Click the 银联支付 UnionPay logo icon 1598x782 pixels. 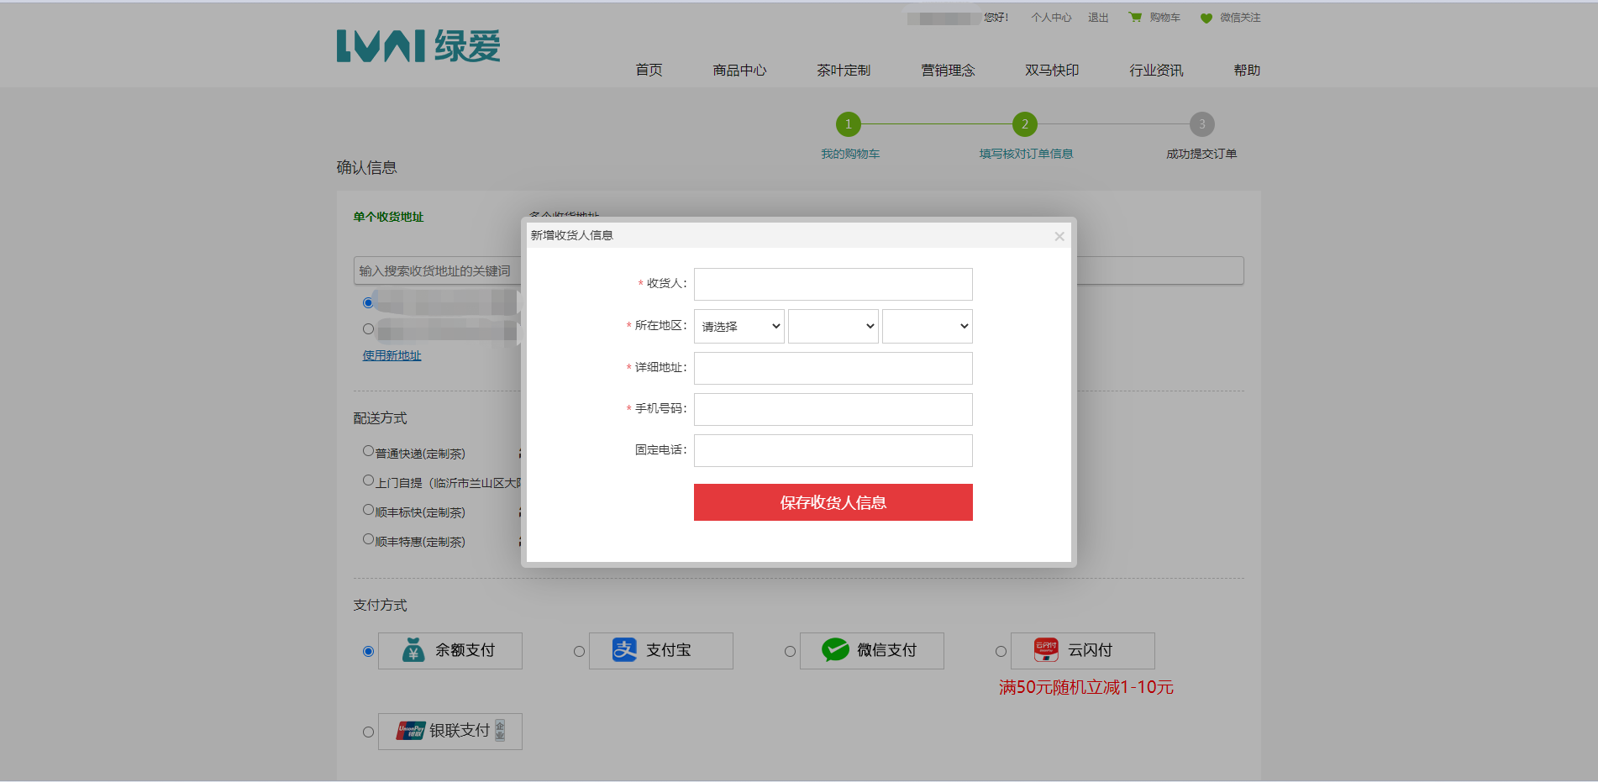coord(411,731)
